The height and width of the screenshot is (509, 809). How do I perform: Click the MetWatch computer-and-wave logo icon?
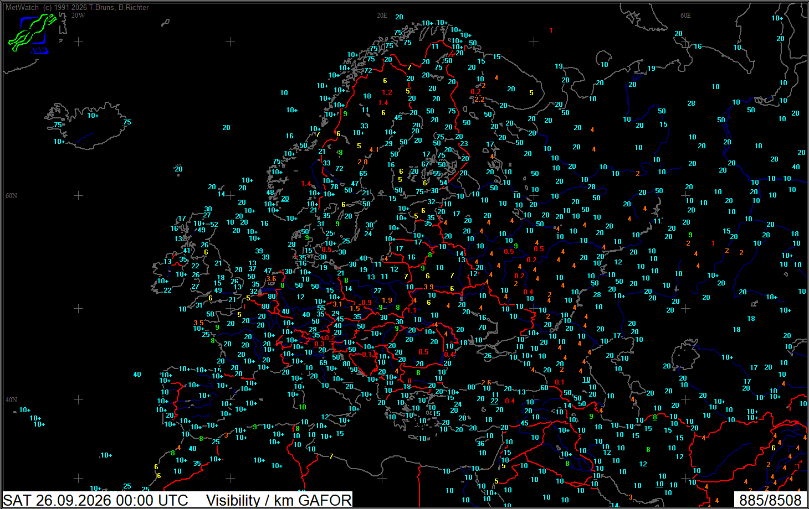coord(32,34)
